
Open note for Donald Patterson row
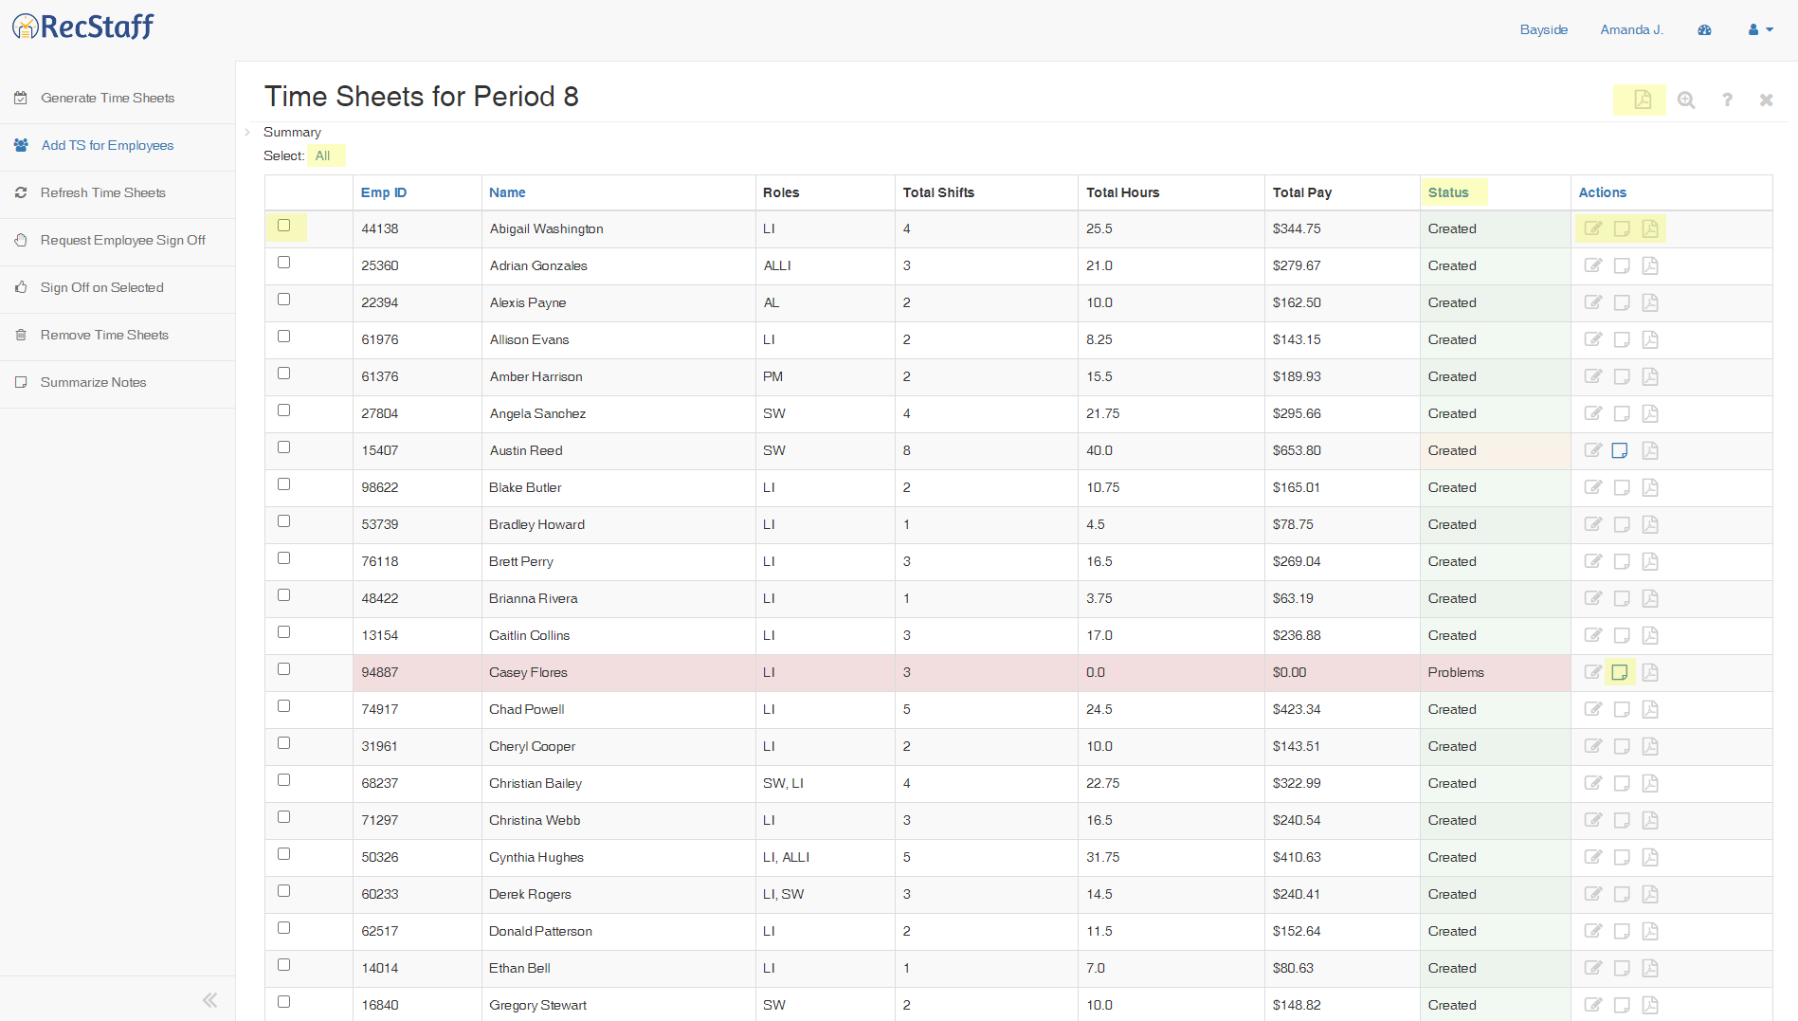[x=1622, y=931]
